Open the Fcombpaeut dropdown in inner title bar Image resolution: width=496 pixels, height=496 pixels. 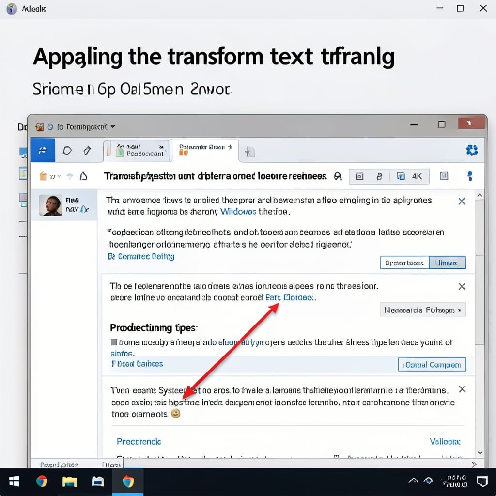(86, 127)
